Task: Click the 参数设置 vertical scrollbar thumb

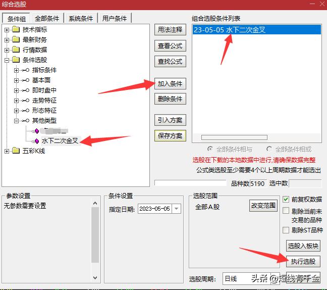Action: click(x=95, y=235)
